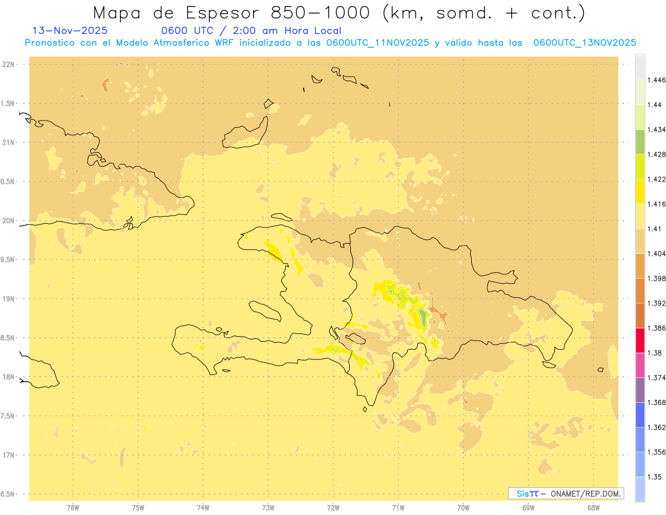
Task: Click the purple legend swatch between 1.368 and 1.374
Action: pyautogui.click(x=640, y=389)
